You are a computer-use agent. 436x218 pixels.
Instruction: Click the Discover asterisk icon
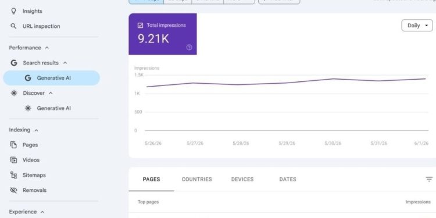[13, 93]
